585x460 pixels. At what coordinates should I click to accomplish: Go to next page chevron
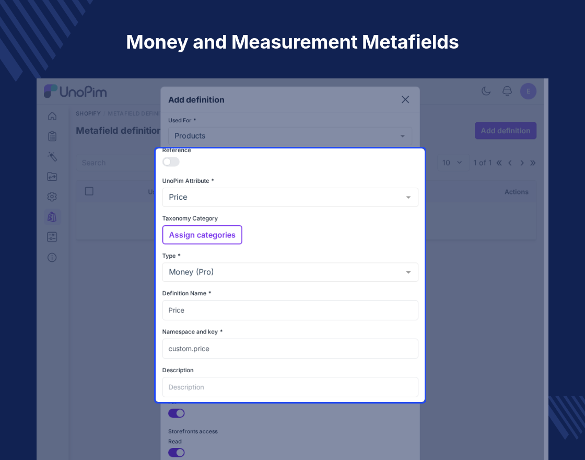(522, 163)
